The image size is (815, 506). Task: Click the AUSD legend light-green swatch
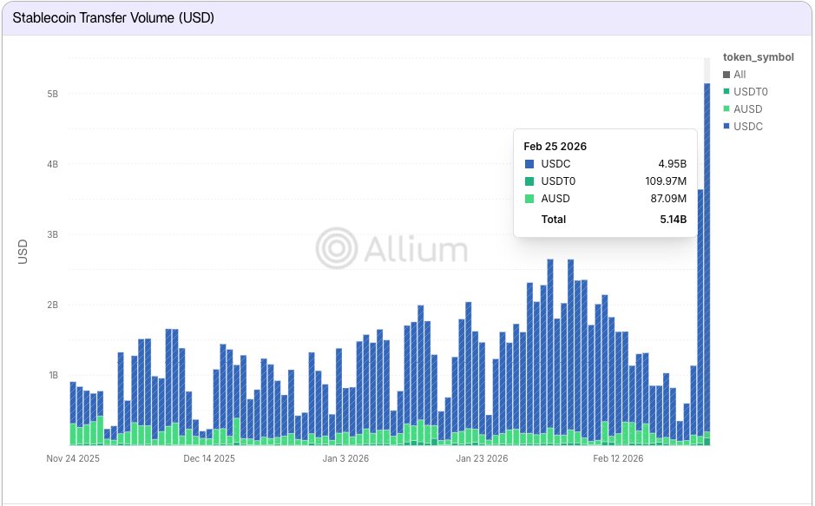click(x=726, y=109)
